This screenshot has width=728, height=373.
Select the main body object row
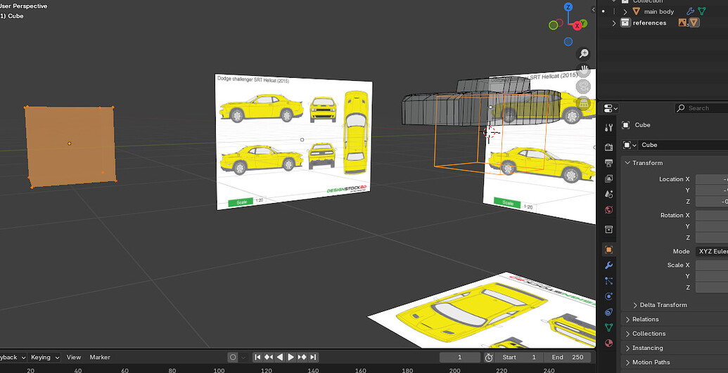coord(663,12)
